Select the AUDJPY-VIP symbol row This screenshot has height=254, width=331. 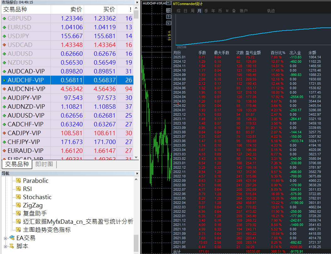(x=67, y=98)
